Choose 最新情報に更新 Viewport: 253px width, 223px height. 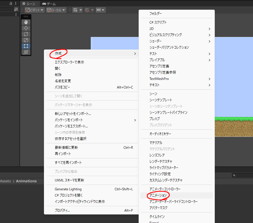pos(92,148)
